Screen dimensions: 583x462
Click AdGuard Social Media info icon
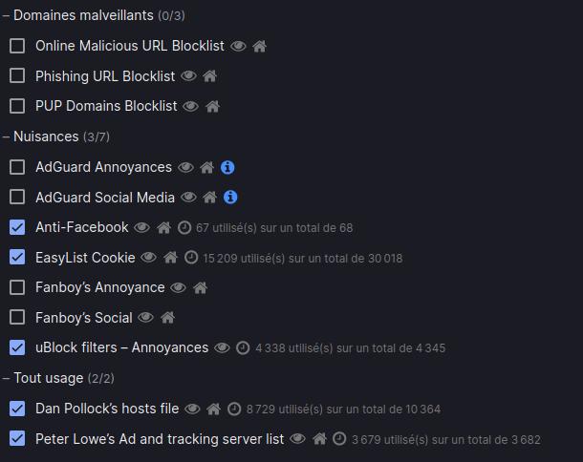230,198
